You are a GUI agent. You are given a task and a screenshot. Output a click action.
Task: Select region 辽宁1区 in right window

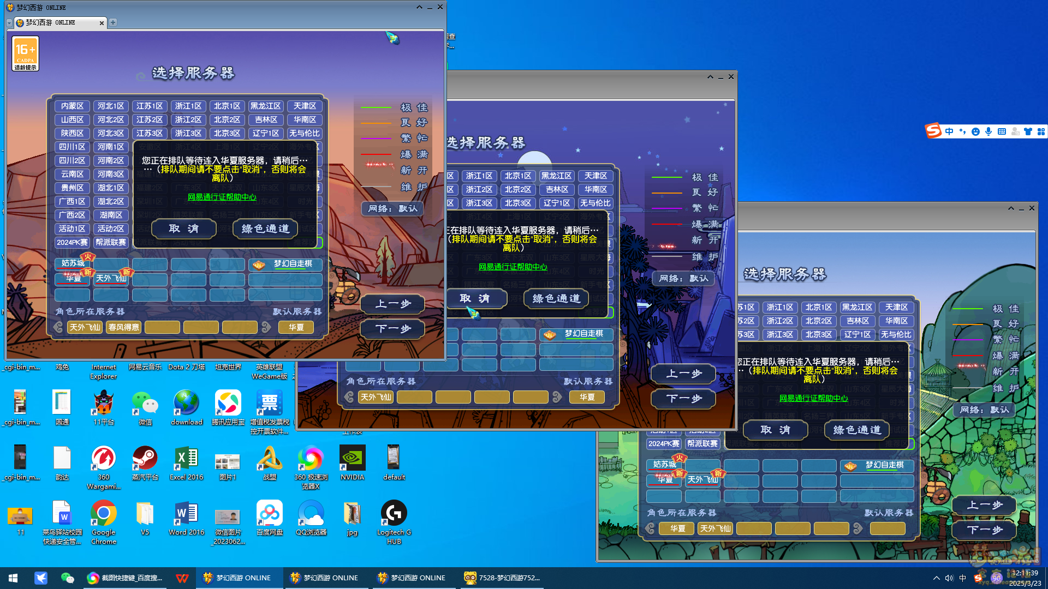[x=858, y=334]
